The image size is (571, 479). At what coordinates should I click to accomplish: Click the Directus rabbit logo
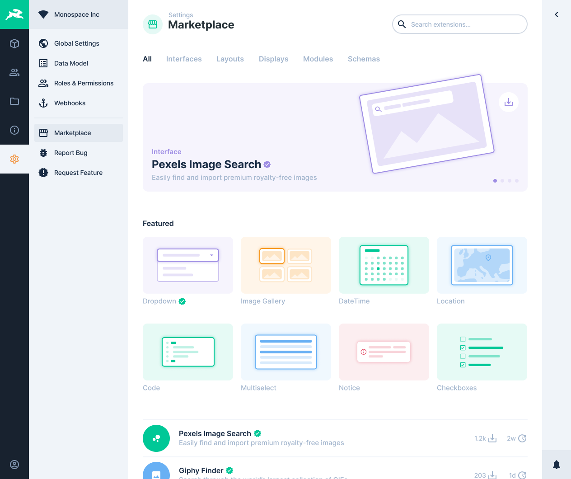(14, 14)
